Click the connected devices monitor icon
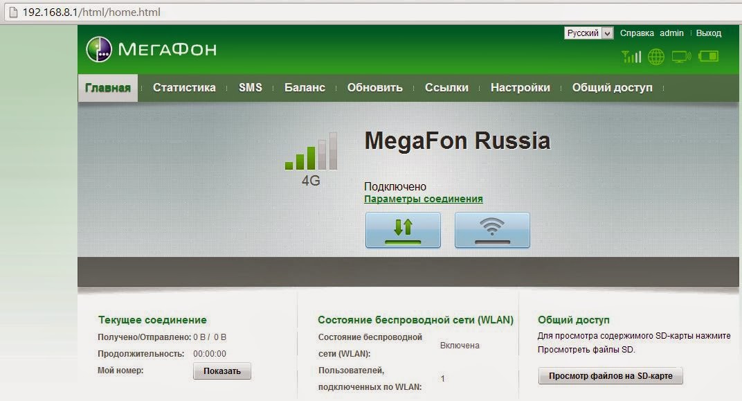Viewport: 742px width, 401px height. [681, 57]
